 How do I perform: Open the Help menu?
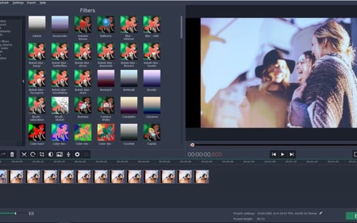click(43, 3)
